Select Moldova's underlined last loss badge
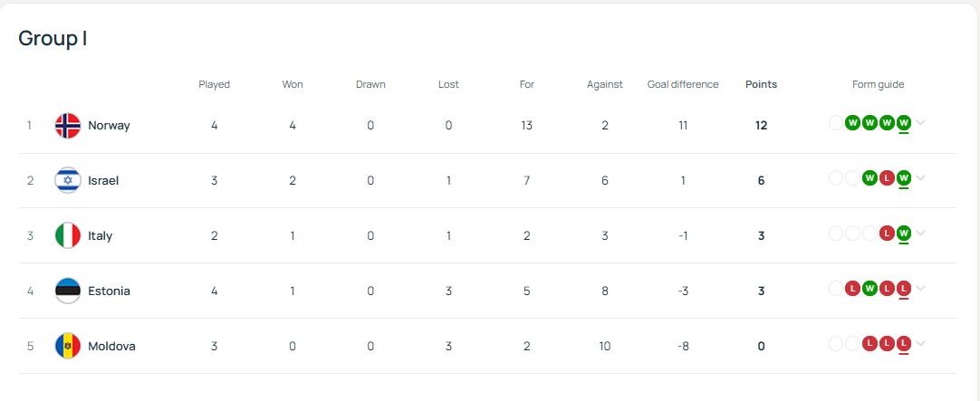This screenshot has height=401, width=980. point(903,344)
